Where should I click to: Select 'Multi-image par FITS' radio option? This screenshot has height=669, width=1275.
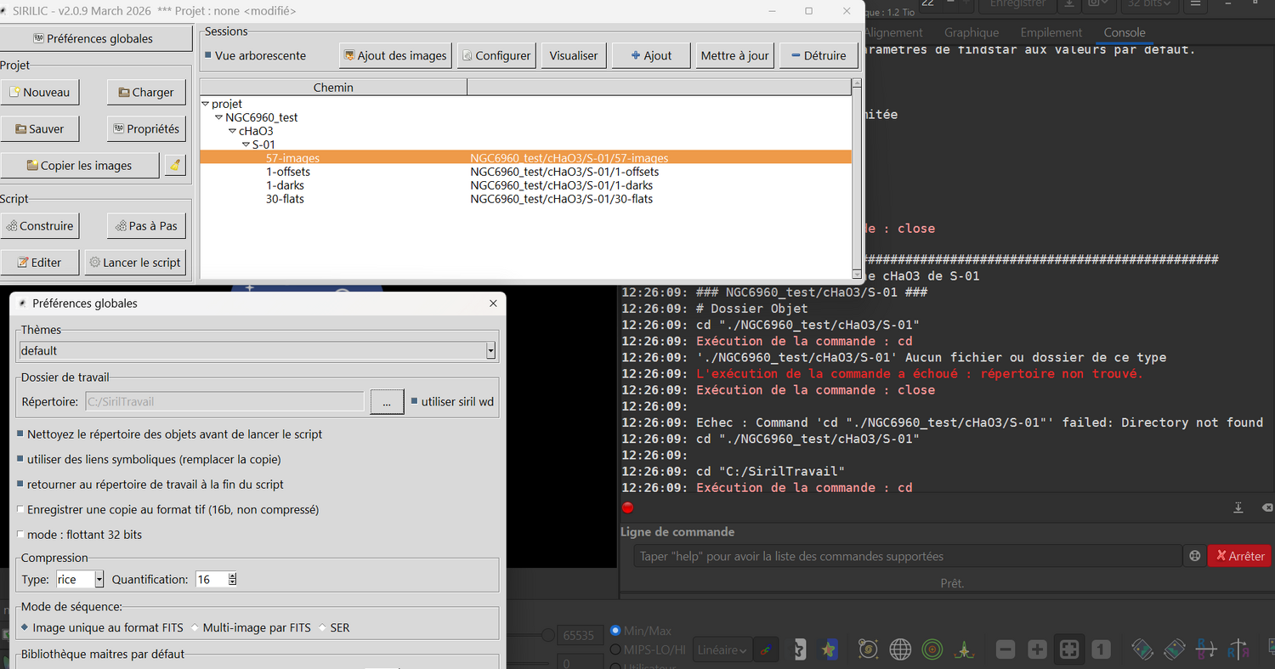coord(195,627)
